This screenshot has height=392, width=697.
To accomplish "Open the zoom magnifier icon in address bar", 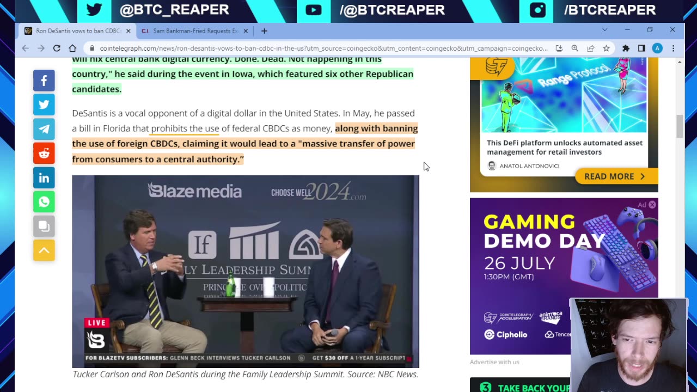I will 574,48.
